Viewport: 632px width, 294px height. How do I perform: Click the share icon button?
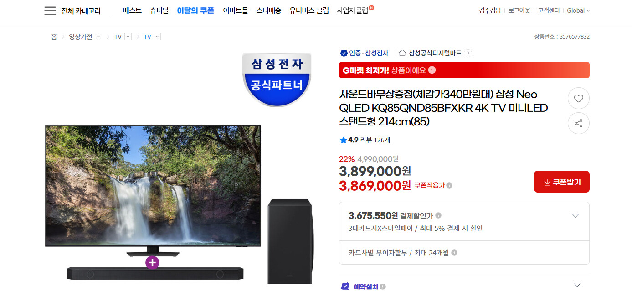579,123
